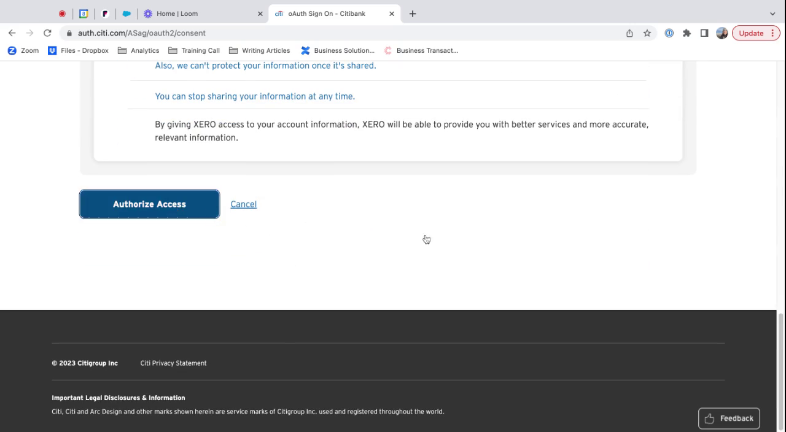
Task: Open the side panel icon in the toolbar
Action: [x=704, y=33]
